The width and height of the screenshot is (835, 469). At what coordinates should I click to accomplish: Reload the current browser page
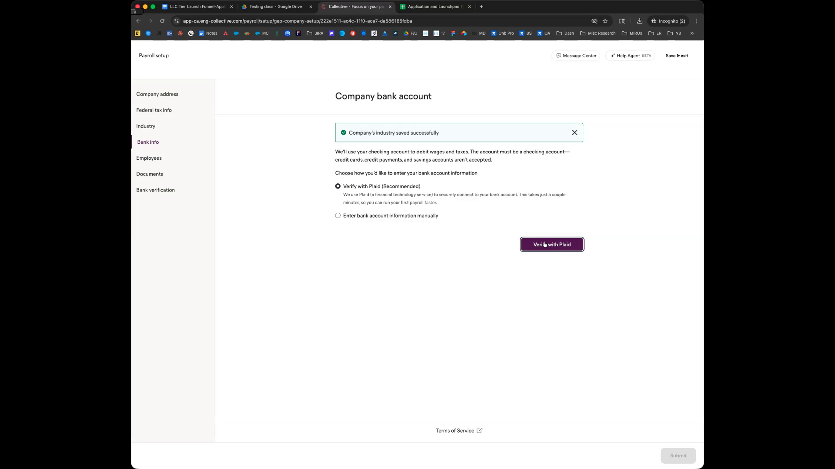coord(162,21)
